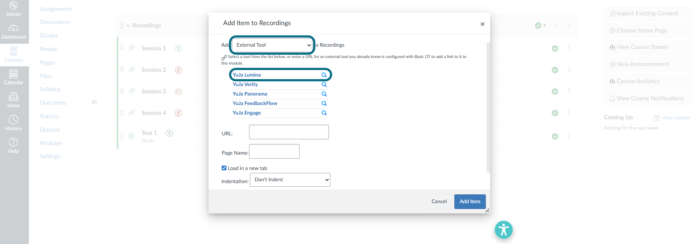Screen dimensions: 698x244
Task: Click plus icon to add item to Recordings
Action: coord(555,26)
